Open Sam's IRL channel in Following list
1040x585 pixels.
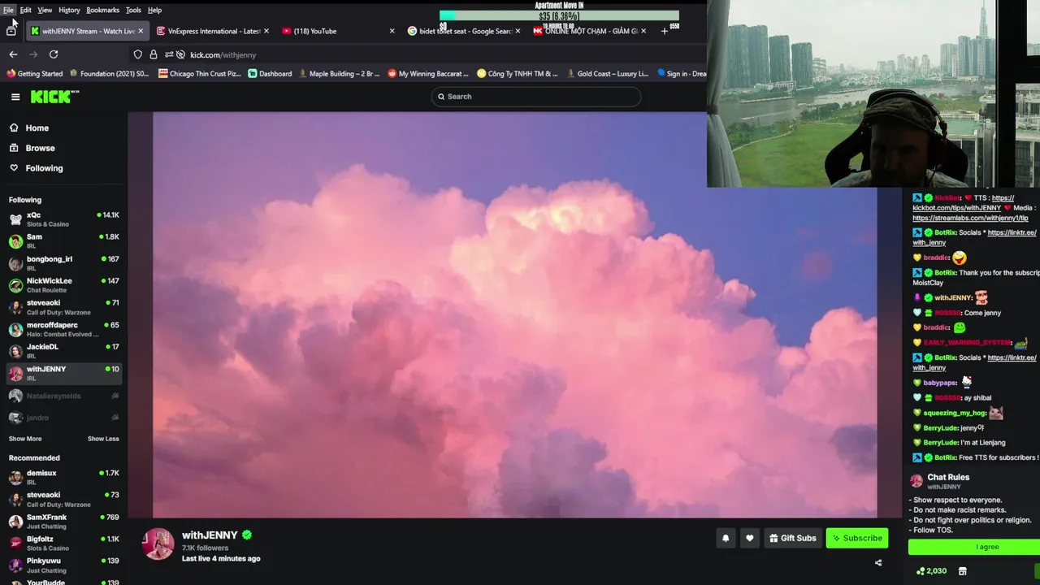(x=63, y=240)
